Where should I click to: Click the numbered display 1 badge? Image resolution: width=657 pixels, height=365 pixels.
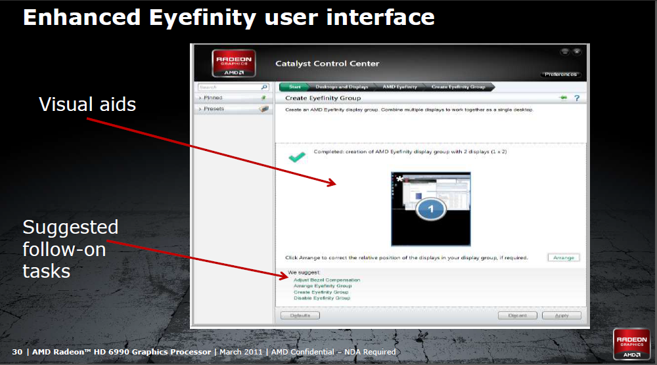click(432, 209)
